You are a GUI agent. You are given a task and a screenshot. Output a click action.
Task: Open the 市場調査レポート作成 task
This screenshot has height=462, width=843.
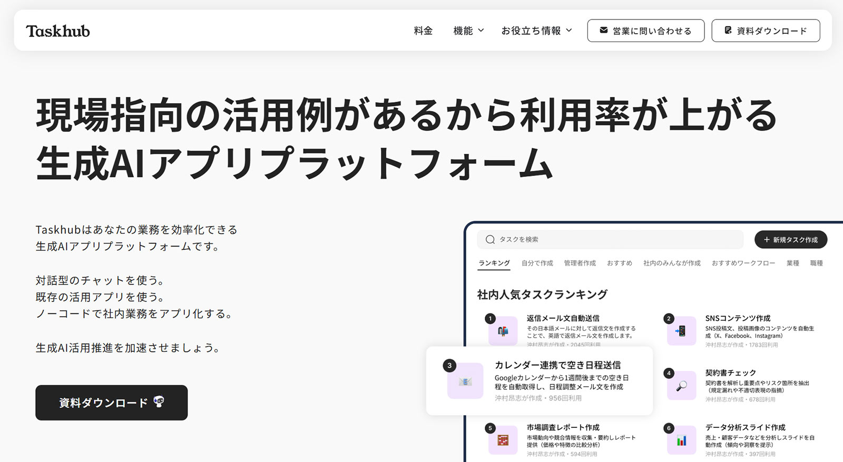tap(563, 427)
